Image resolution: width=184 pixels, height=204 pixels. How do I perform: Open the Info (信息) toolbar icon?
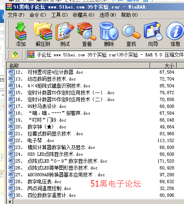click(175, 31)
